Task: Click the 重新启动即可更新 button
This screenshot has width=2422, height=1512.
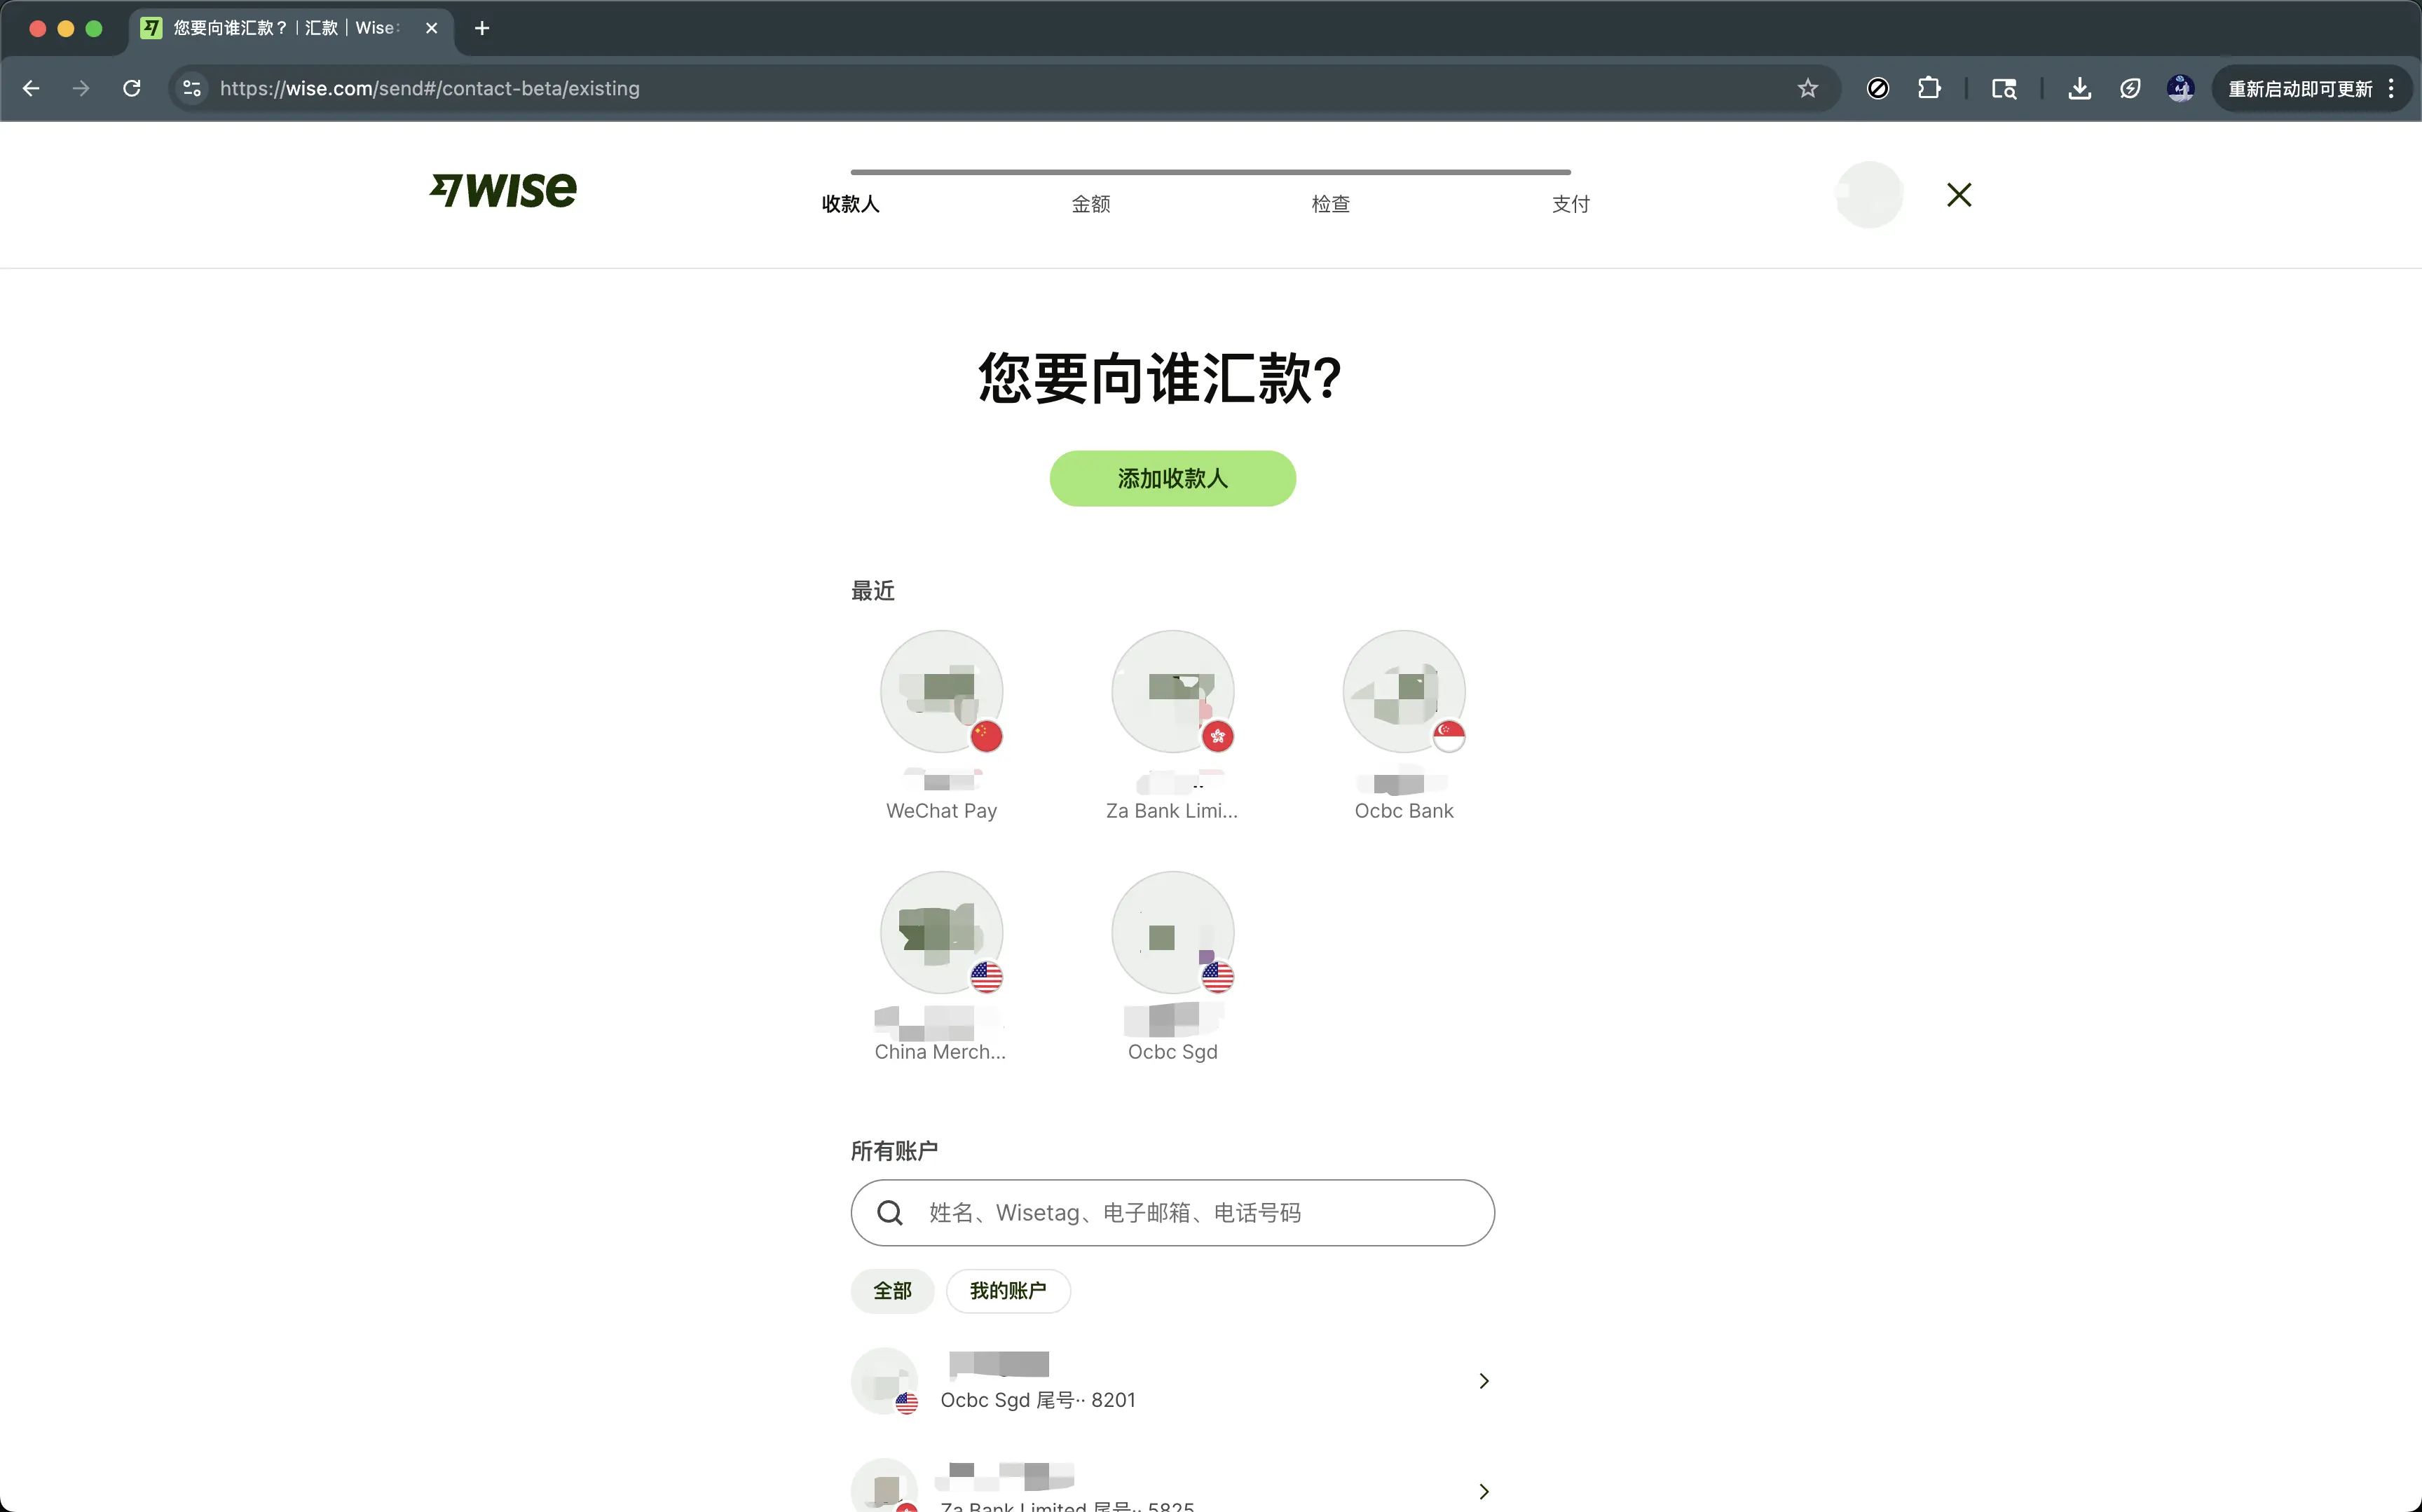Action: tap(2299, 89)
